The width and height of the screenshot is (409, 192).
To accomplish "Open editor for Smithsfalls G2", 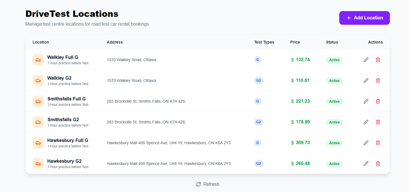I will 366,122.
